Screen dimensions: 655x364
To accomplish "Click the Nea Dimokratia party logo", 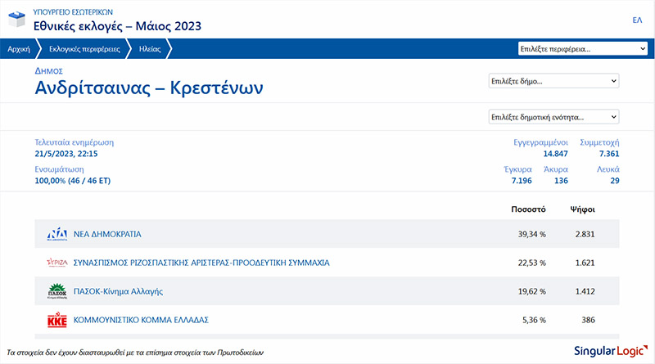I will click(x=57, y=235).
